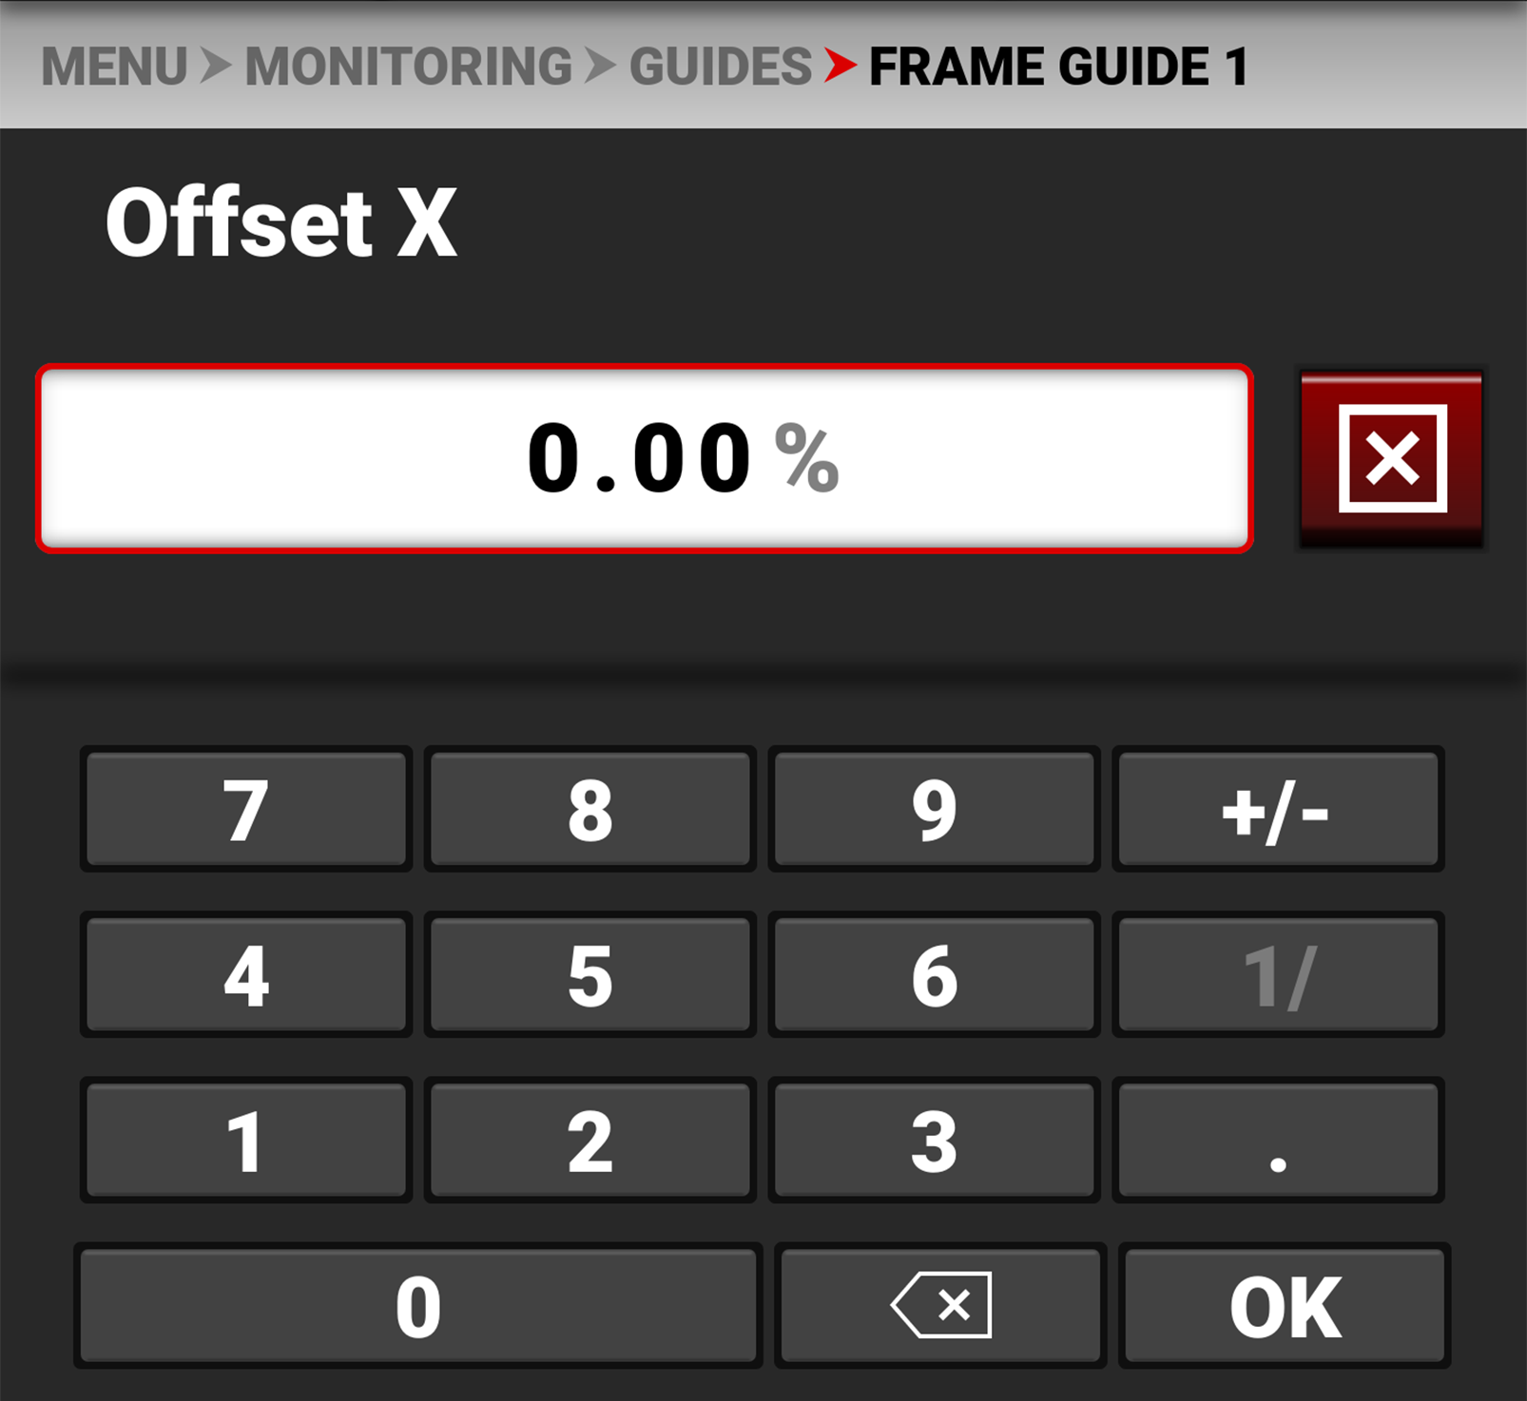Tap the number 8 key
This screenshot has height=1401, width=1527.
point(590,809)
